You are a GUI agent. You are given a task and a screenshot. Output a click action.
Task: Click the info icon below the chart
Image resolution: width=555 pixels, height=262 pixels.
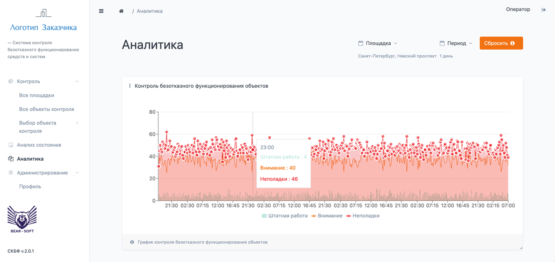[132, 242]
